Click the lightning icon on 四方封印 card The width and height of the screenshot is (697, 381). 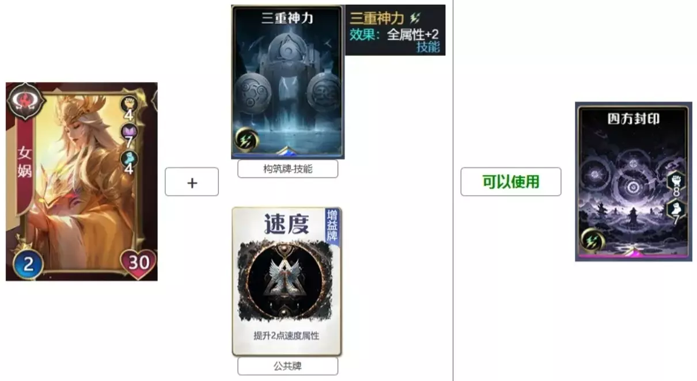tap(590, 240)
